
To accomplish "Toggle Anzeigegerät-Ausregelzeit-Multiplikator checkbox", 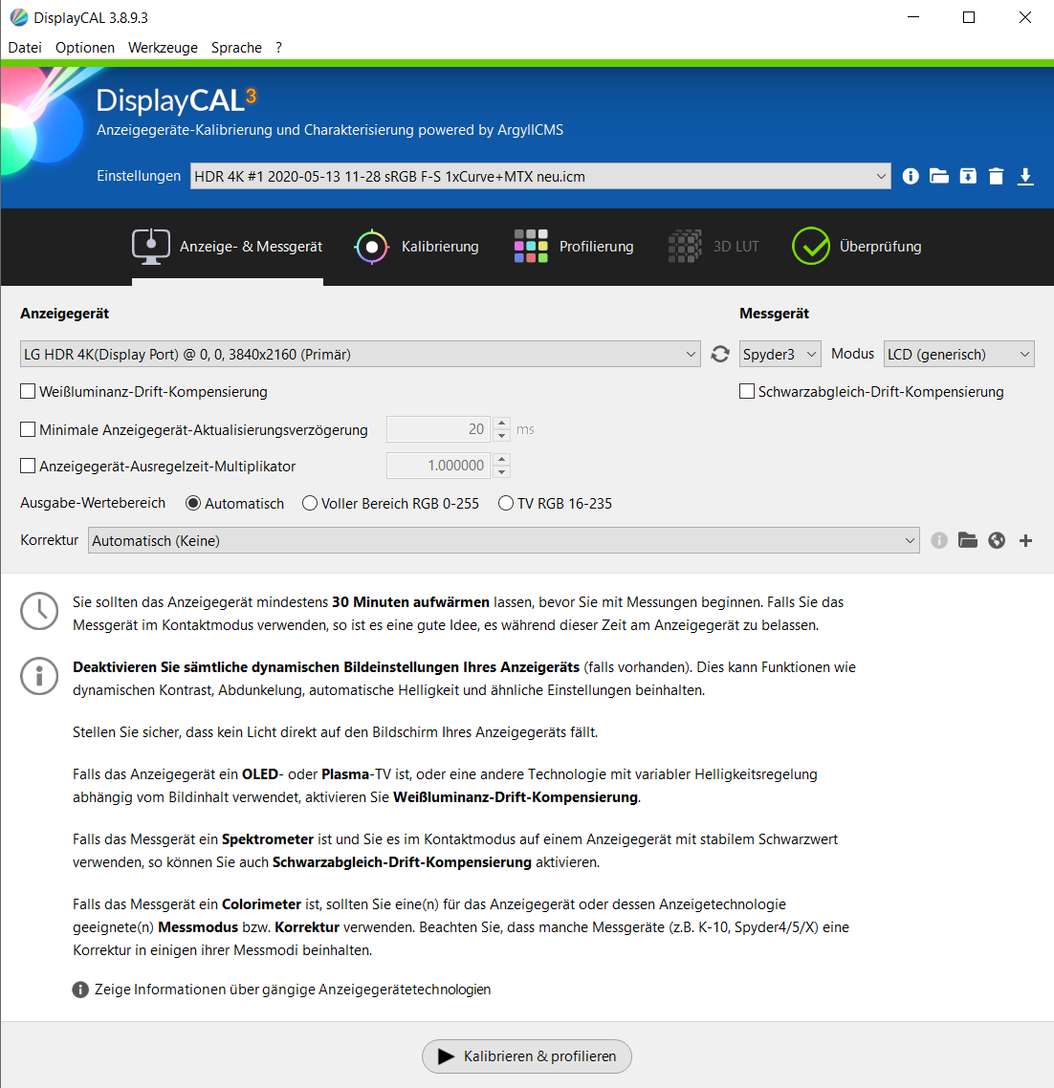I will 28,466.
